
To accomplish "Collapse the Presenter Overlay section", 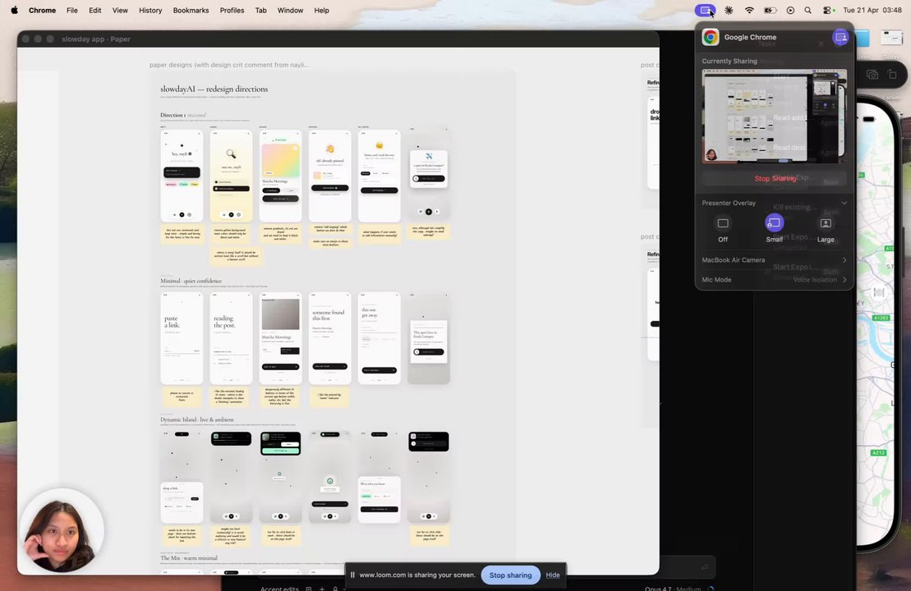I will pos(844,204).
